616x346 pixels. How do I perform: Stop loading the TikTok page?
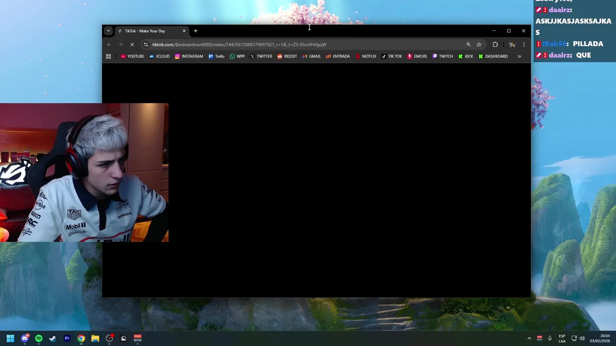pos(132,45)
